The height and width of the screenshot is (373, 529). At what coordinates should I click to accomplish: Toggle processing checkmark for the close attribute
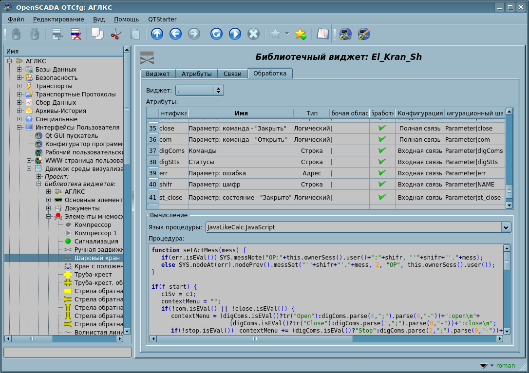(x=382, y=128)
